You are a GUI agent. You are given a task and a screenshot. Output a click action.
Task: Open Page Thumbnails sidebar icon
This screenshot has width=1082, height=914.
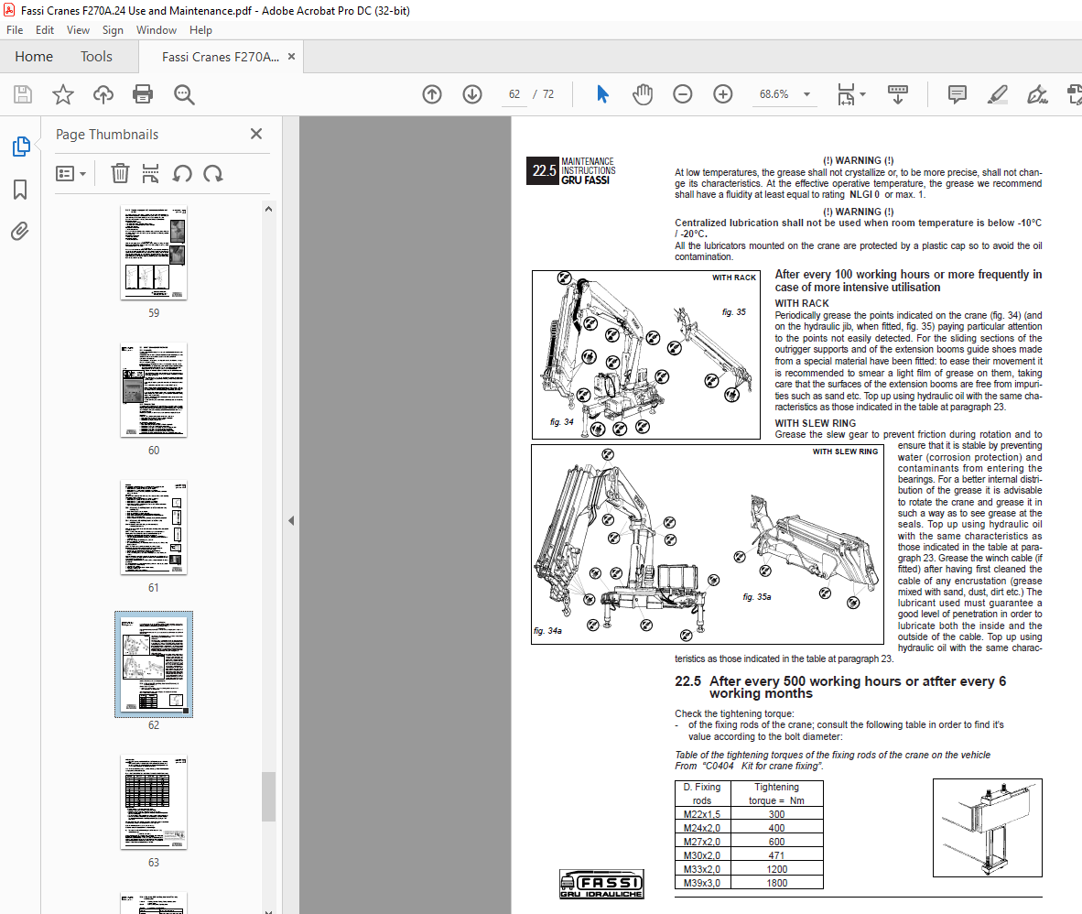21,147
